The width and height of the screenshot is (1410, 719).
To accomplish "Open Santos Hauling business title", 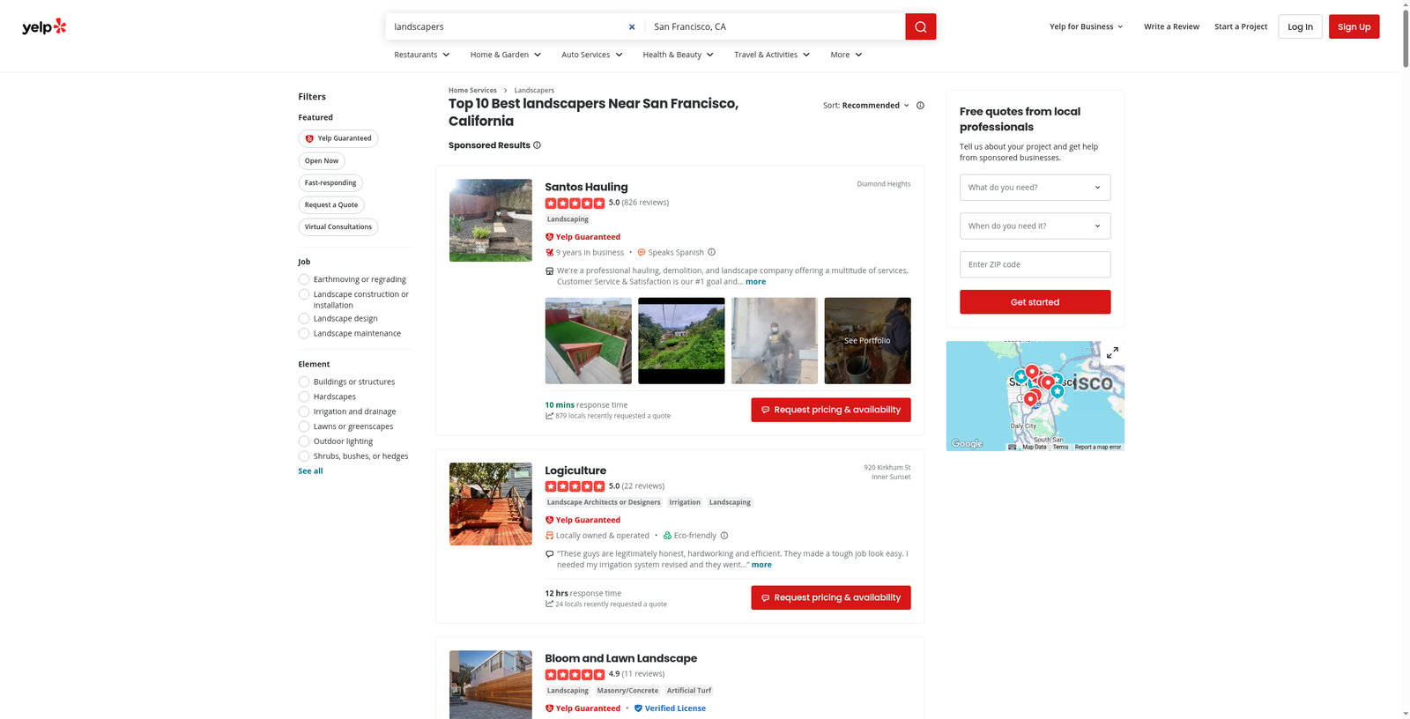I will 586,187.
